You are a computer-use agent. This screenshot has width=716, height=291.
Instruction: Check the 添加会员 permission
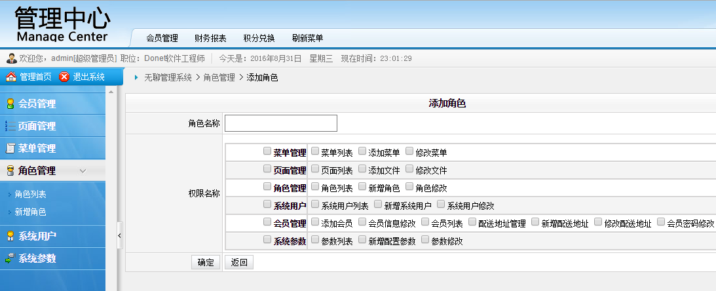(314, 222)
